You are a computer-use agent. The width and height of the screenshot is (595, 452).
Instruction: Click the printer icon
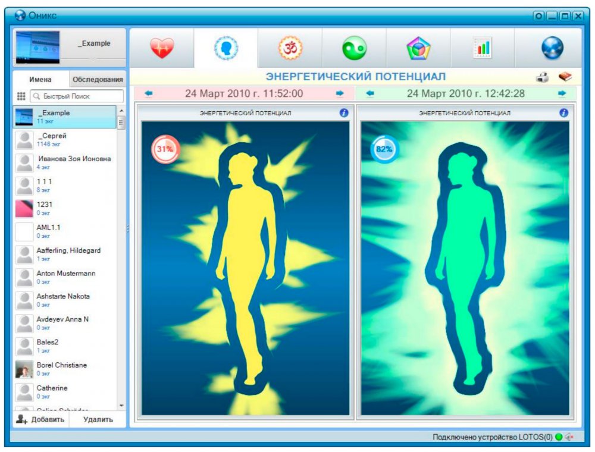(542, 77)
